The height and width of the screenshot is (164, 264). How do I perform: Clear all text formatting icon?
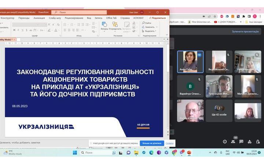(x=58, y=25)
